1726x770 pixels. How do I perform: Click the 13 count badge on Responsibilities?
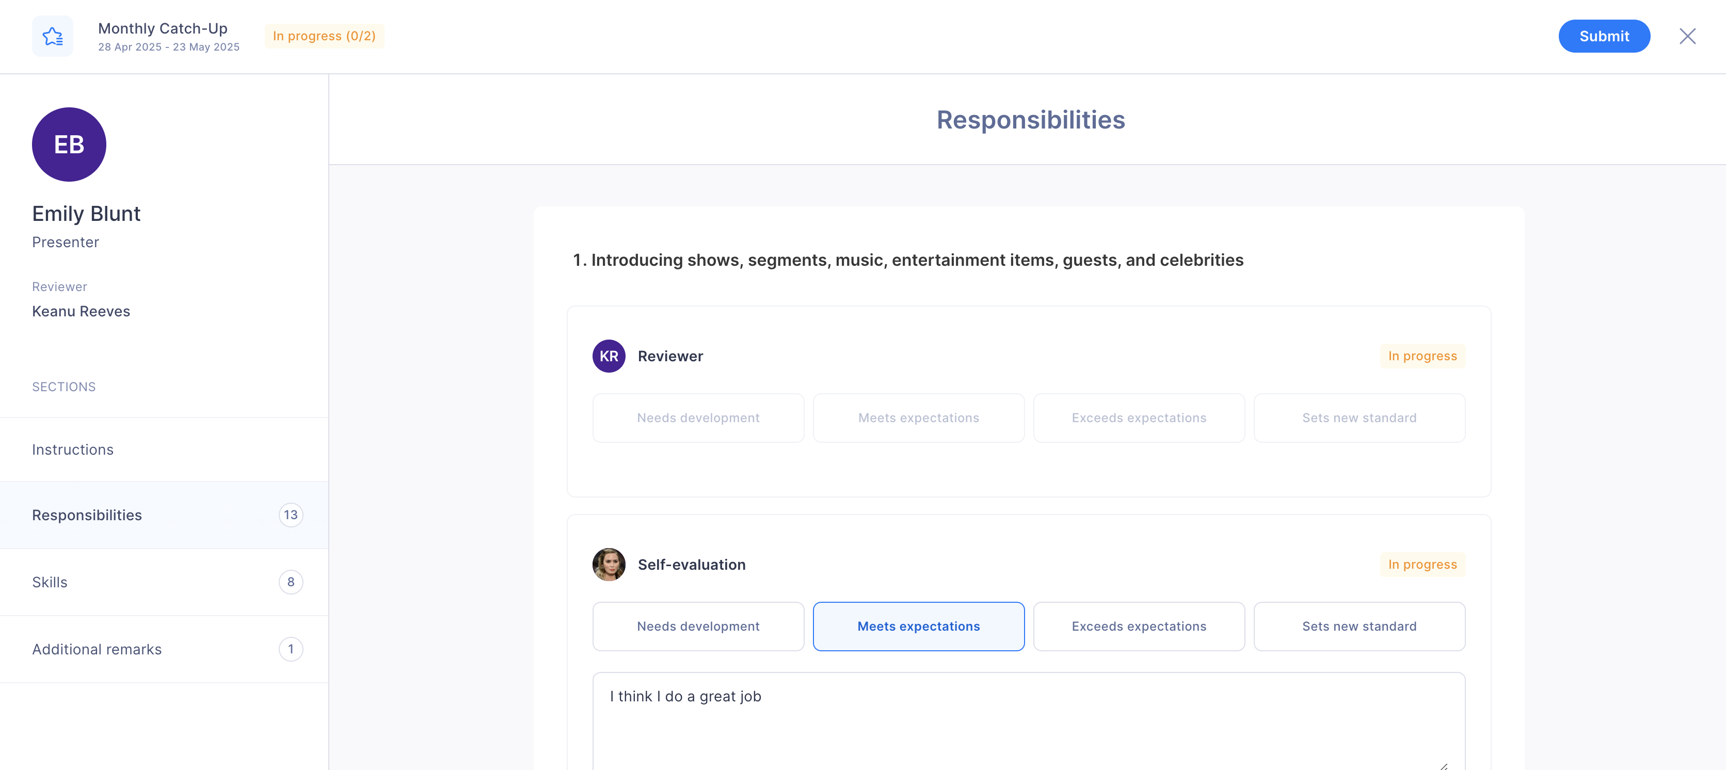291,515
